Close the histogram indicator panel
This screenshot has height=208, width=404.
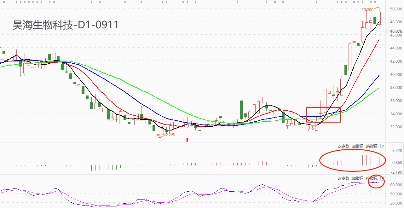tap(383, 146)
